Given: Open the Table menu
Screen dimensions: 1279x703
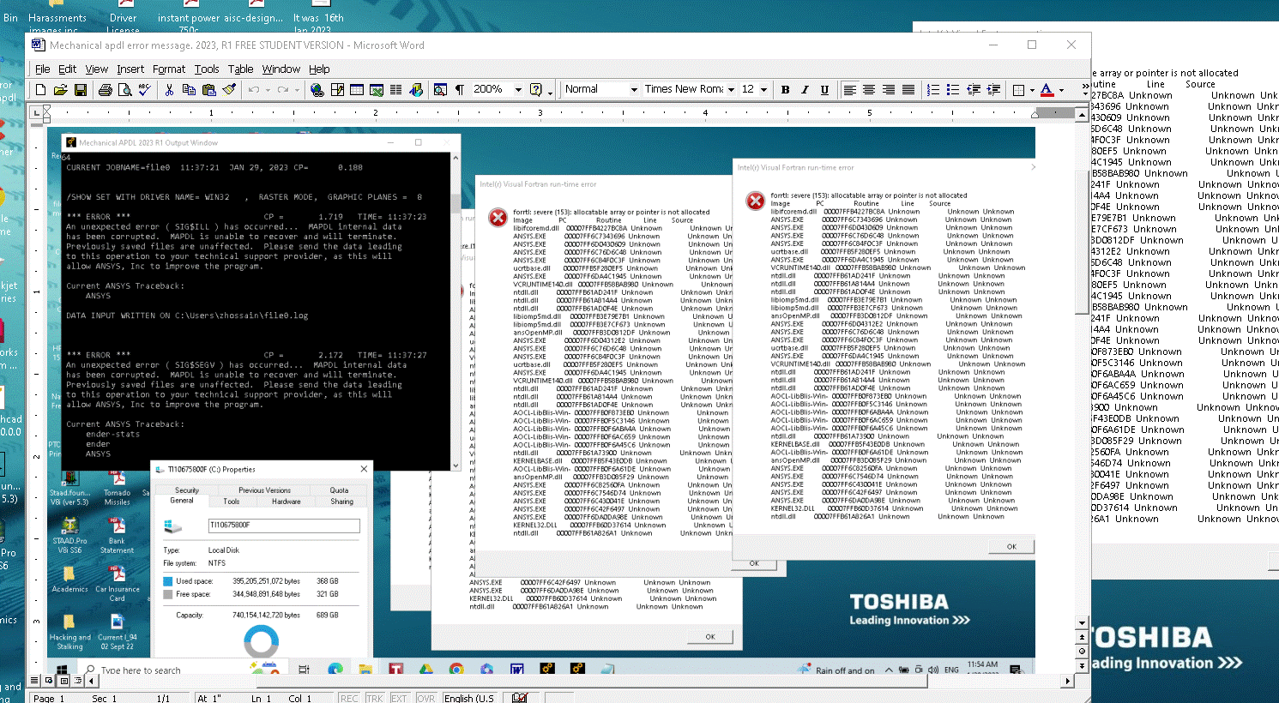Looking at the screenshot, I should 240,69.
